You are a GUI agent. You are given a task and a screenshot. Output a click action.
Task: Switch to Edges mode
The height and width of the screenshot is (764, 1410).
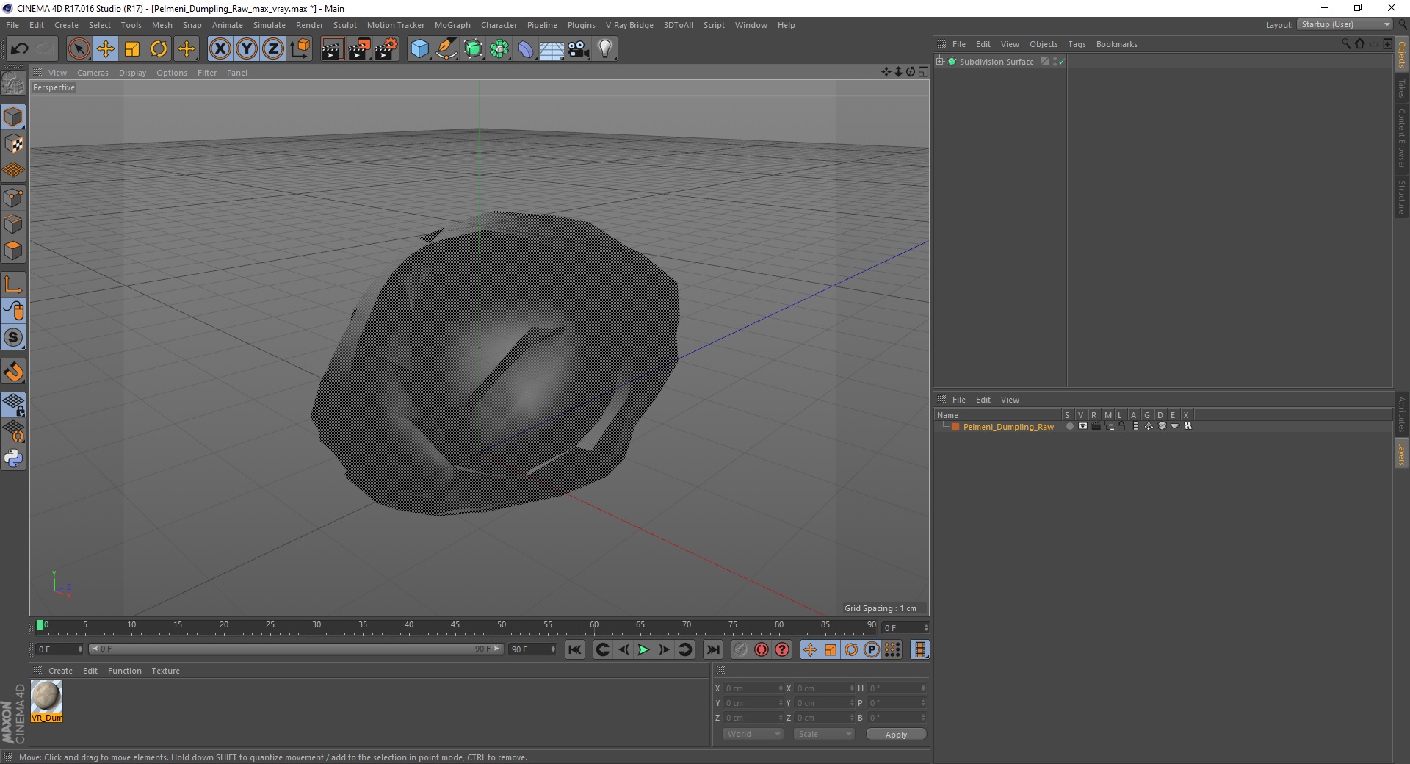[x=13, y=224]
